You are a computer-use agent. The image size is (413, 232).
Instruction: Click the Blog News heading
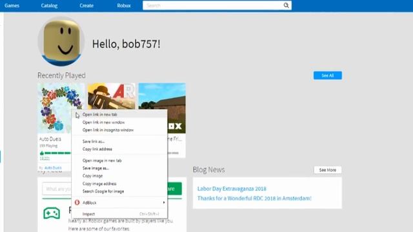click(x=208, y=169)
